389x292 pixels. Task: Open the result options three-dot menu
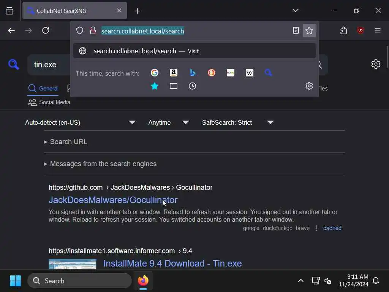point(316,228)
